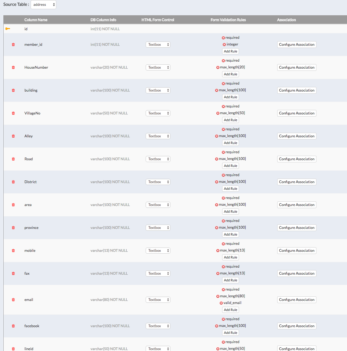This screenshot has height=351, width=347.
Task: Open HTML form control dropdown for Alley
Action: [158, 136]
